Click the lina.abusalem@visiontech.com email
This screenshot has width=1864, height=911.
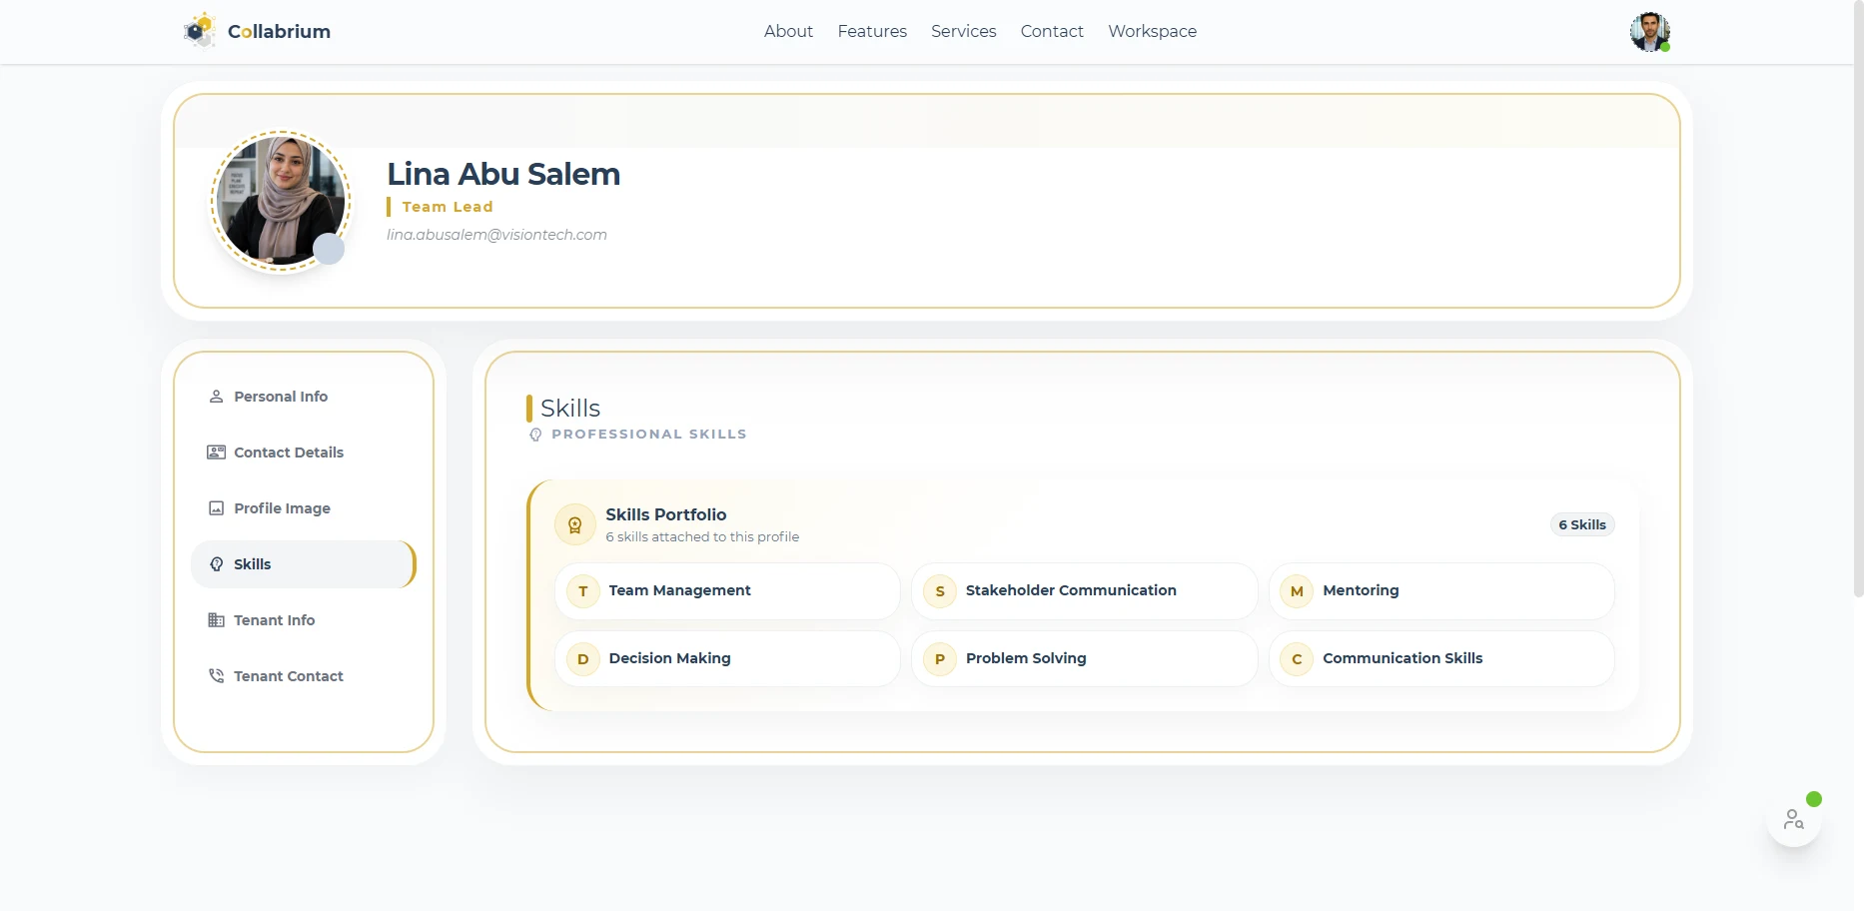pyautogui.click(x=496, y=235)
